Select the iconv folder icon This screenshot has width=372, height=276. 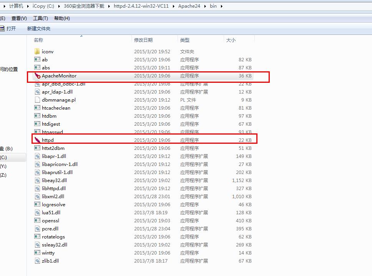37,51
